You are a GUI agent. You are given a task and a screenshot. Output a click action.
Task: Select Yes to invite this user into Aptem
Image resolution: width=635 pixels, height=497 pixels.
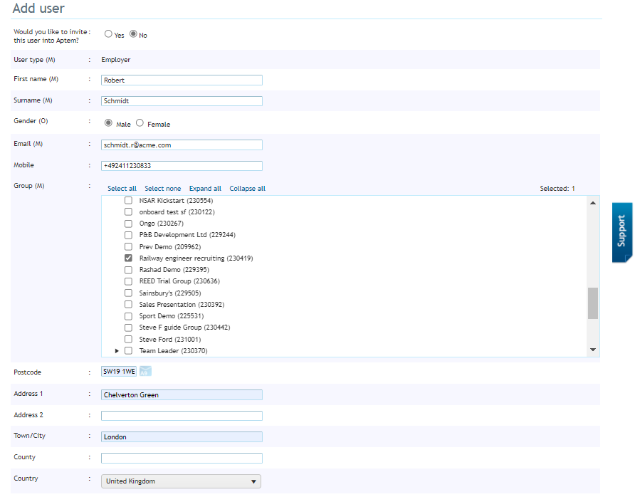[x=108, y=33]
